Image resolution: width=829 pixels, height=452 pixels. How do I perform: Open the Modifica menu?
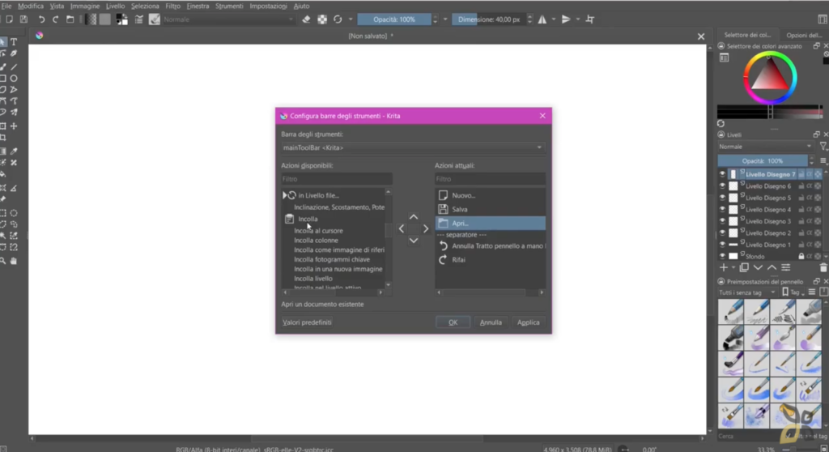(31, 6)
